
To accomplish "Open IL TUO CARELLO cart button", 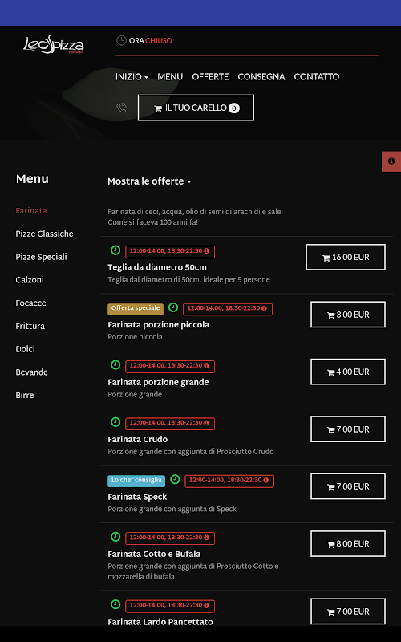I will pos(196,108).
